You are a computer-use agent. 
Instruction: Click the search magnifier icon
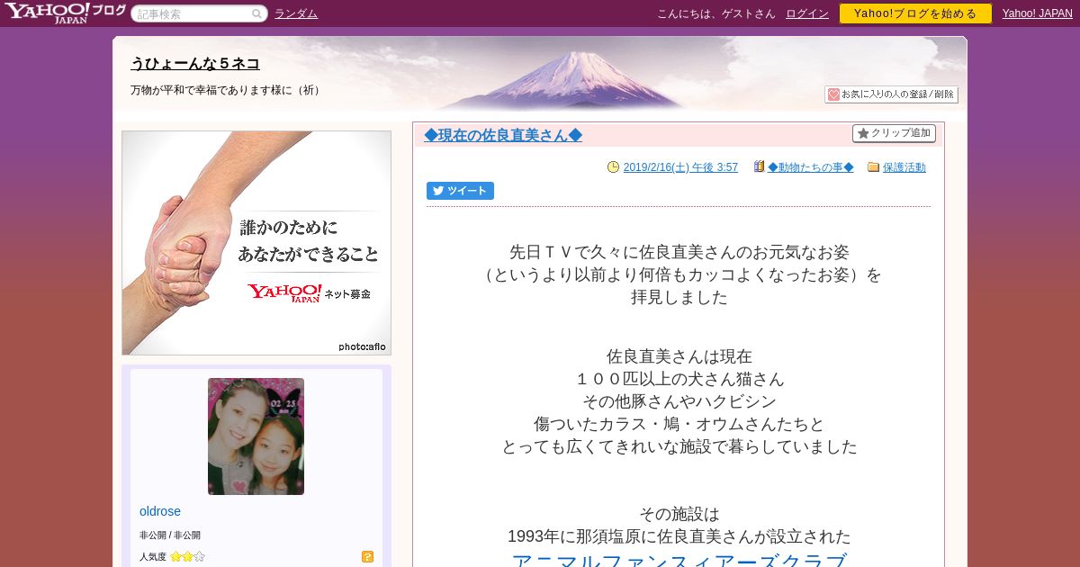(x=257, y=13)
